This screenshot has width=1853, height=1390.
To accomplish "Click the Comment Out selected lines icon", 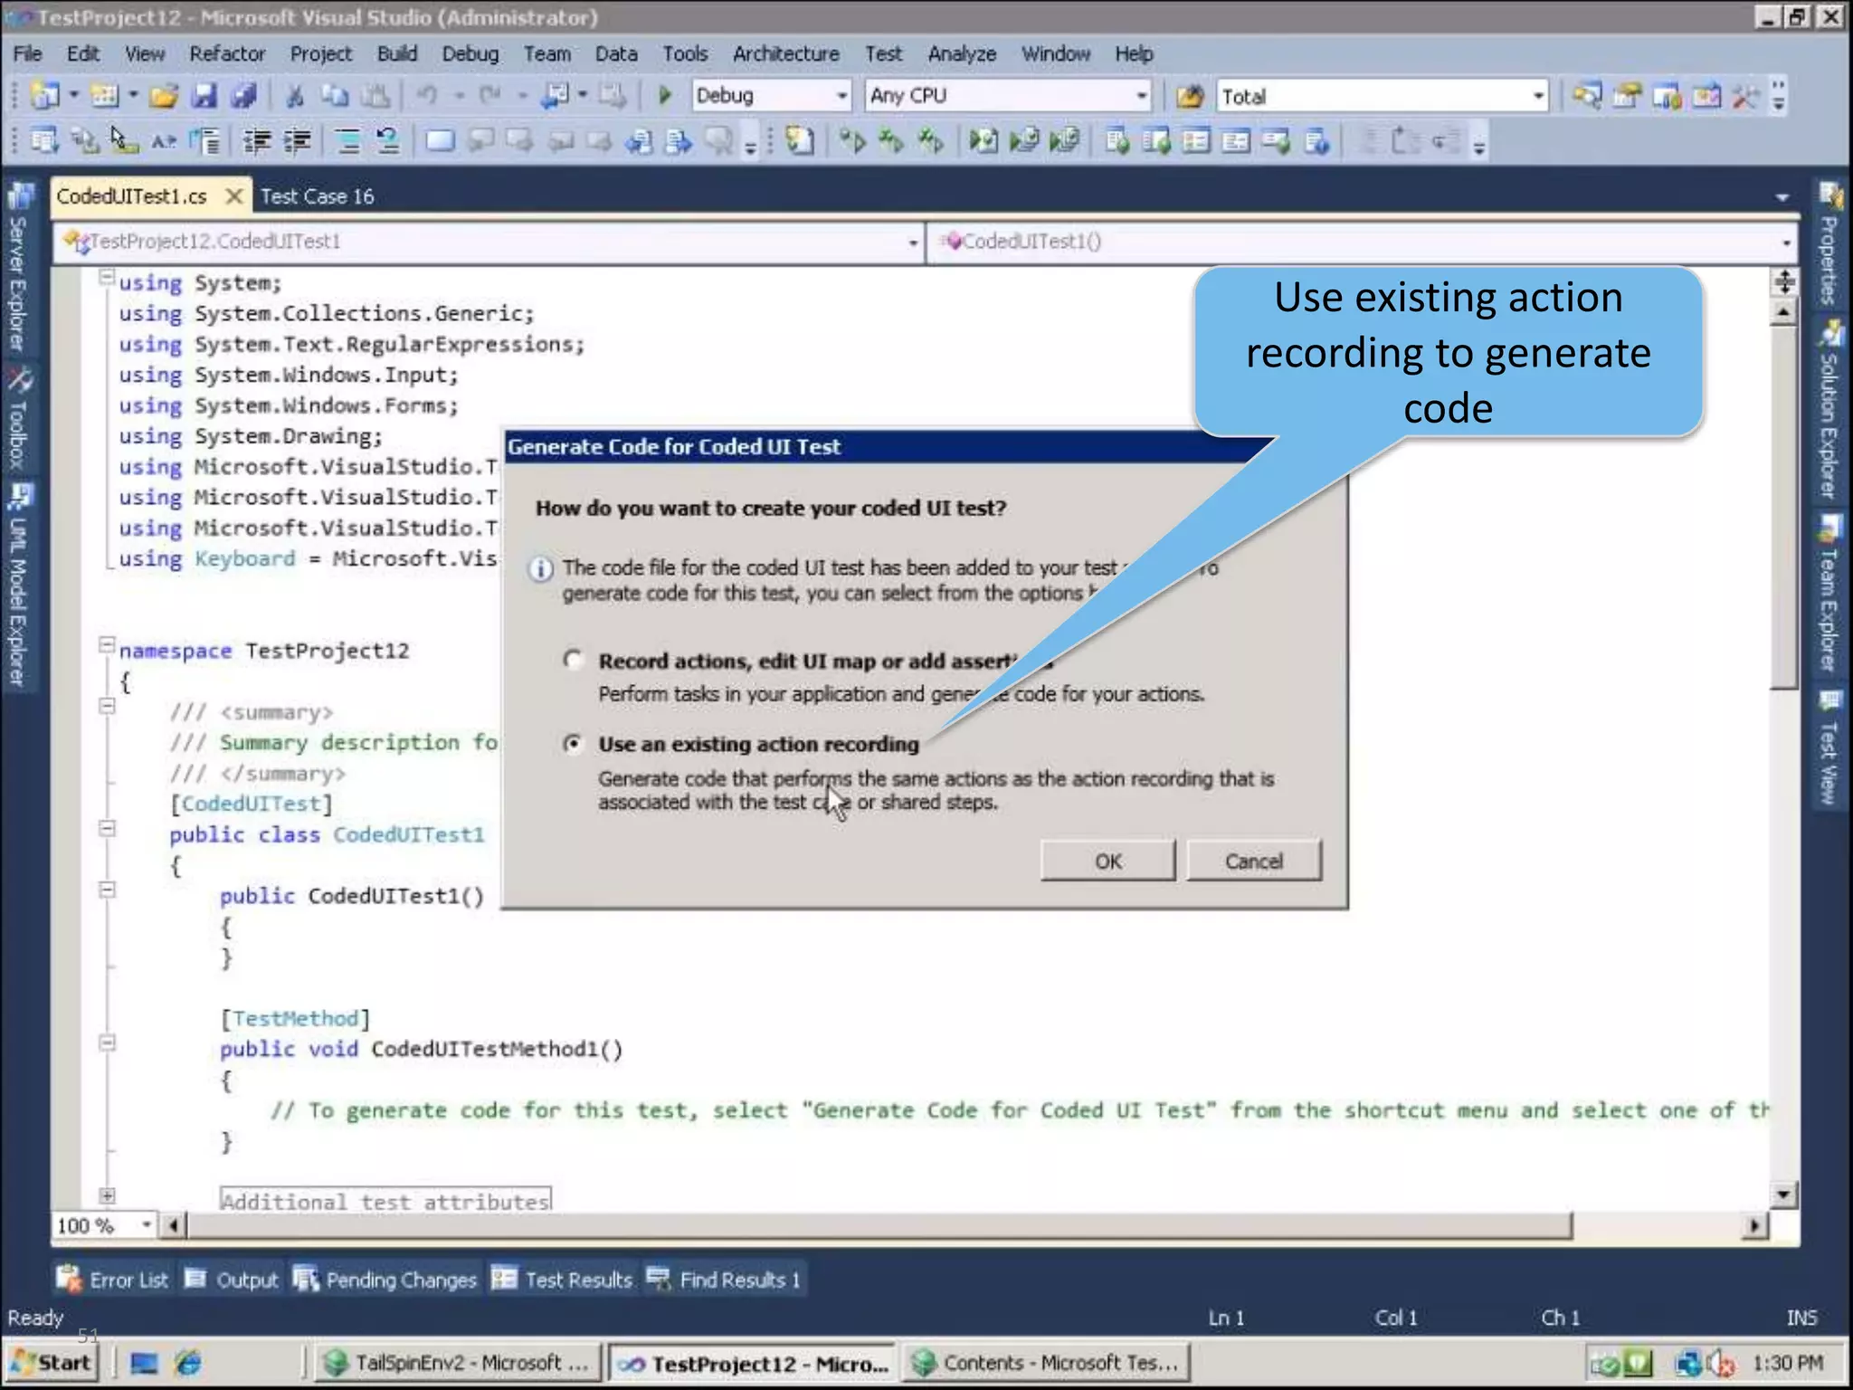I will 348,140.
